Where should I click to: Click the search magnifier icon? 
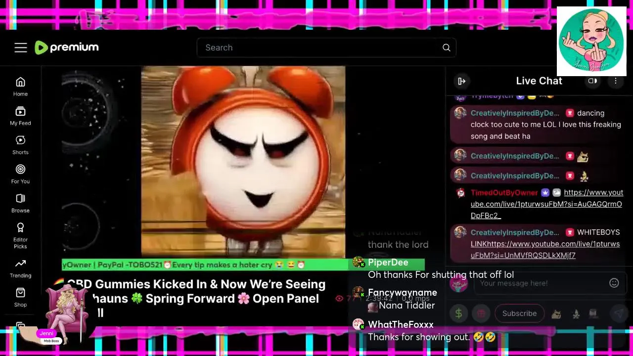click(447, 47)
